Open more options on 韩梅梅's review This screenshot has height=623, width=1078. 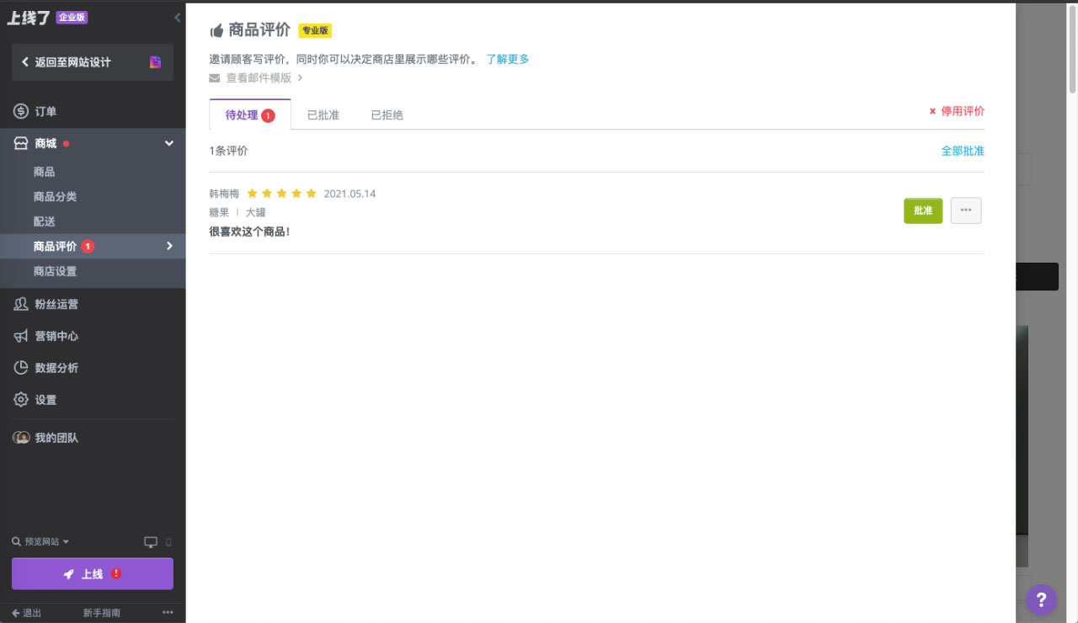966,210
